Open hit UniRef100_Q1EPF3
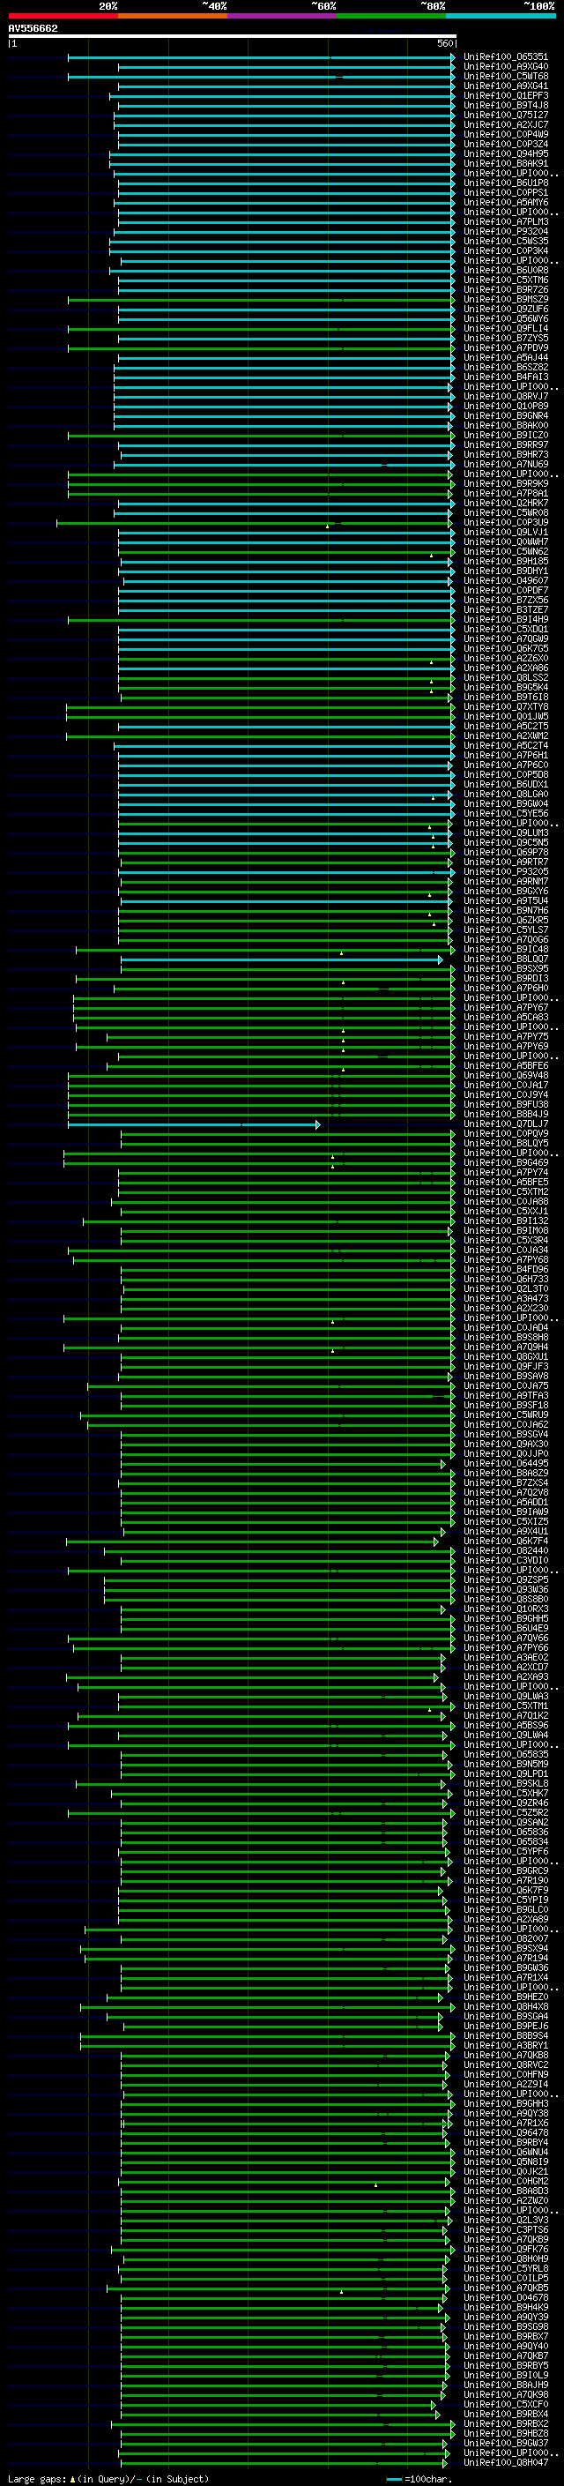Image resolution: width=564 pixels, height=2486 pixels. click(x=505, y=95)
